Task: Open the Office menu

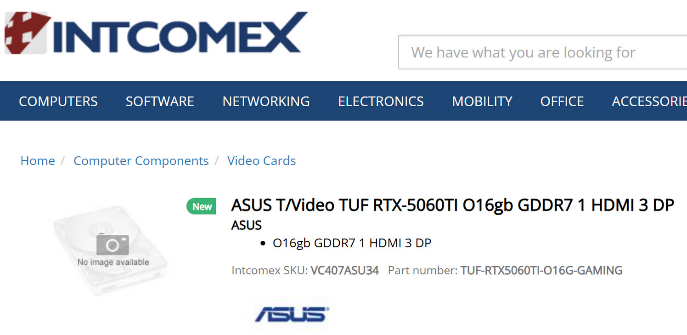Action: click(x=562, y=101)
